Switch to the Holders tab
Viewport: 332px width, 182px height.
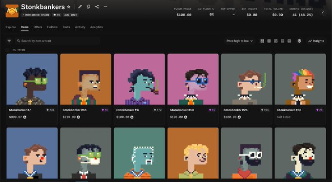tap(52, 27)
